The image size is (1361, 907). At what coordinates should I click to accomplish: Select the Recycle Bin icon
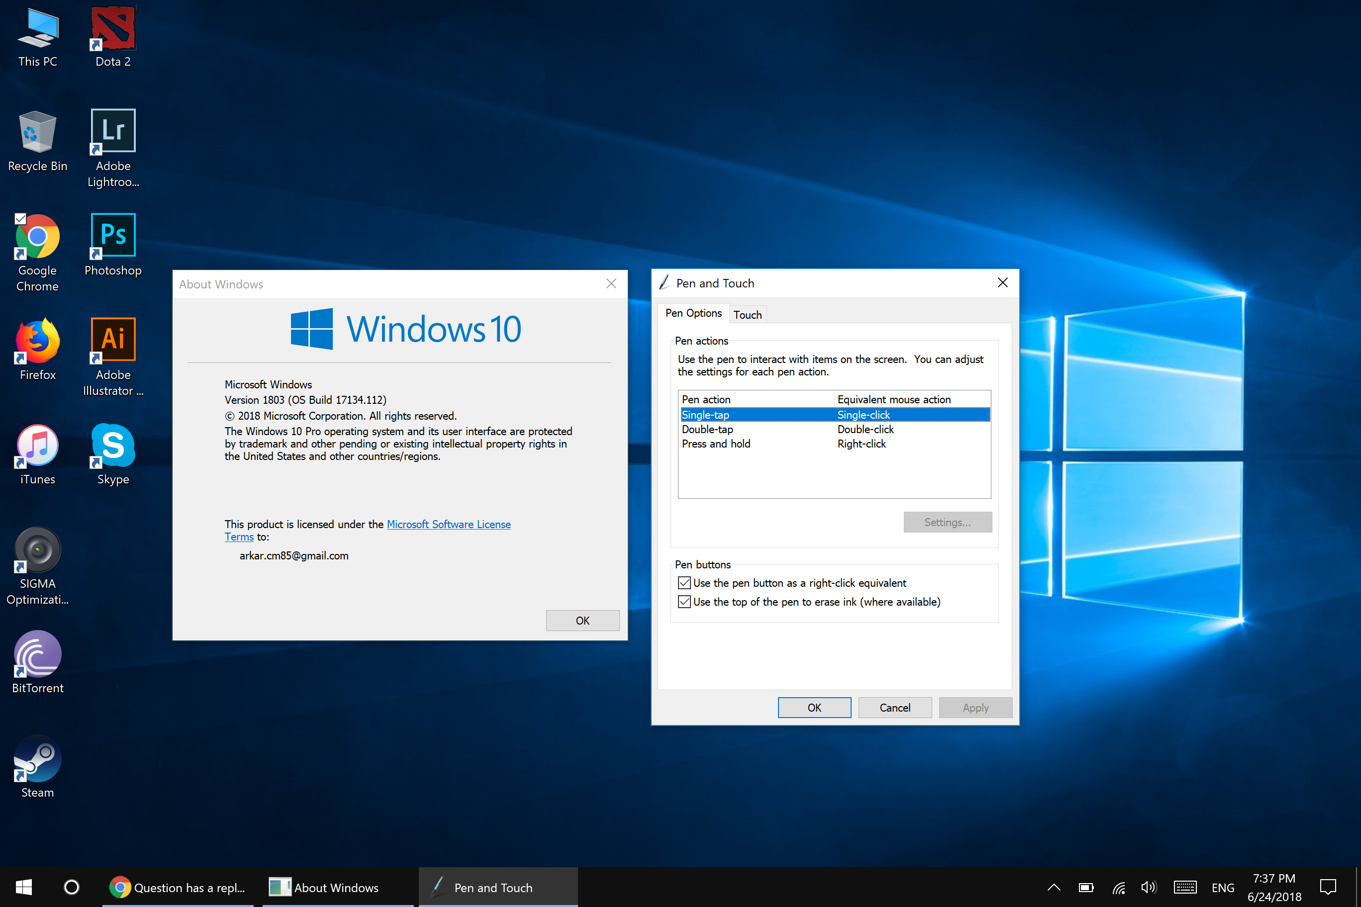38,141
